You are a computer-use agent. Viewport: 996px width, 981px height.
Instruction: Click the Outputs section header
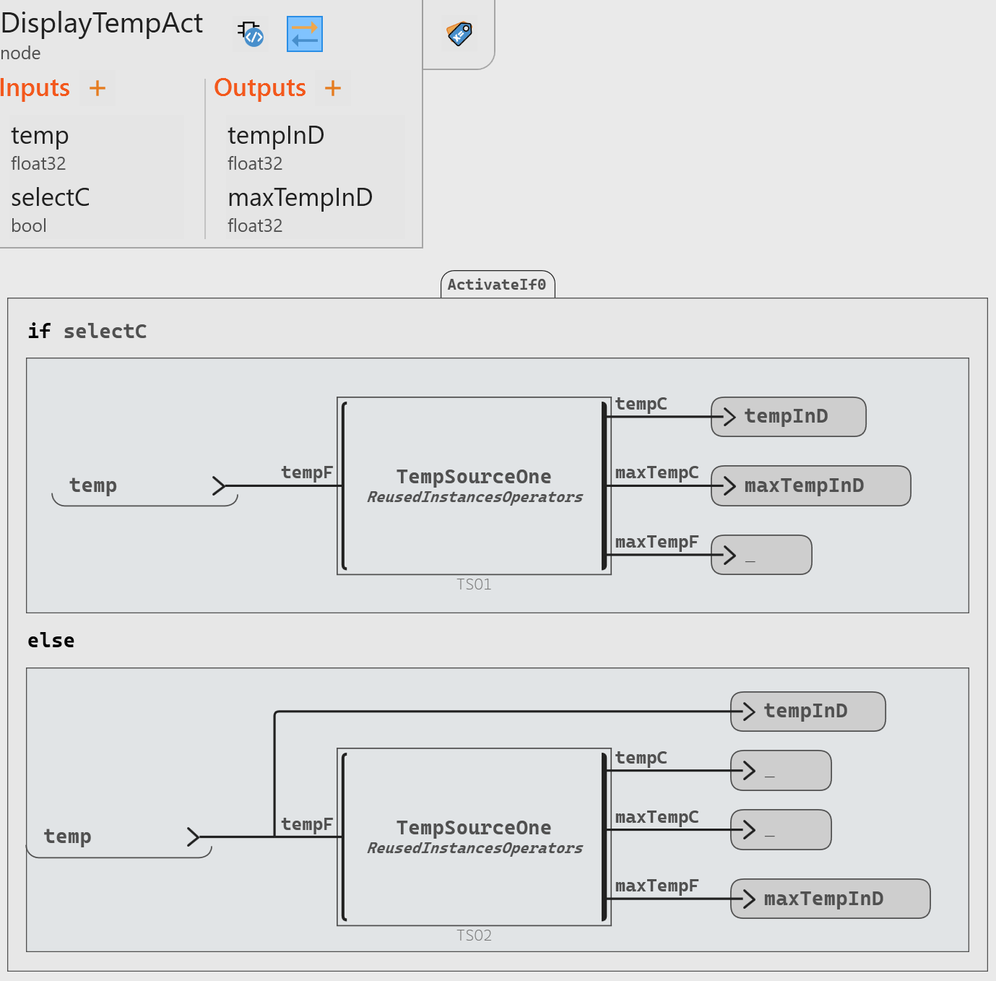tap(260, 88)
